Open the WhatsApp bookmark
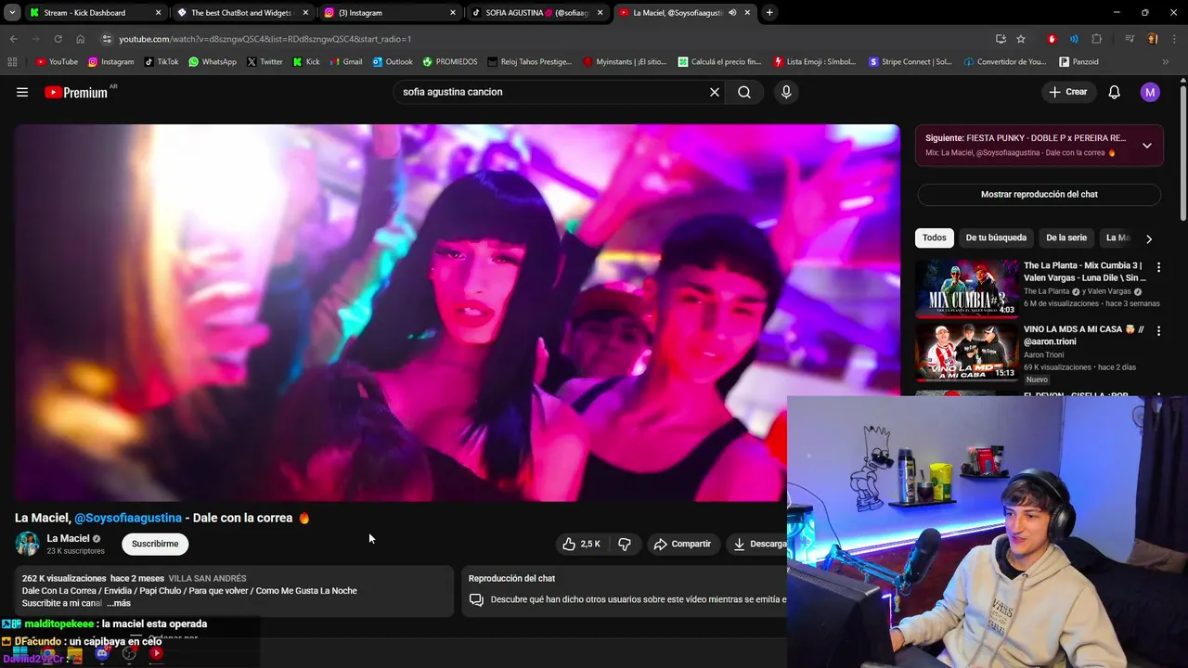The width and height of the screenshot is (1188, 668). [212, 62]
